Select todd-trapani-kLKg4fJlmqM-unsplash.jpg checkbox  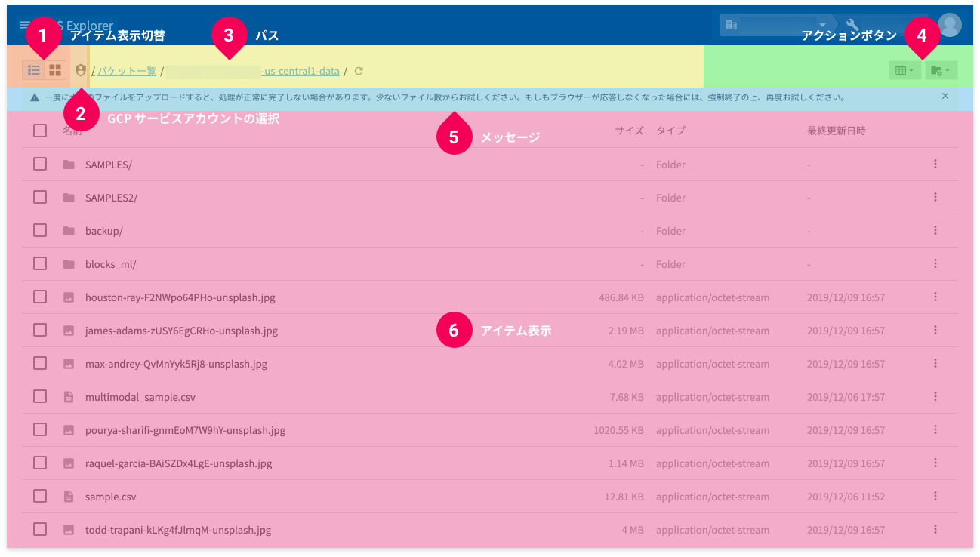(x=40, y=529)
